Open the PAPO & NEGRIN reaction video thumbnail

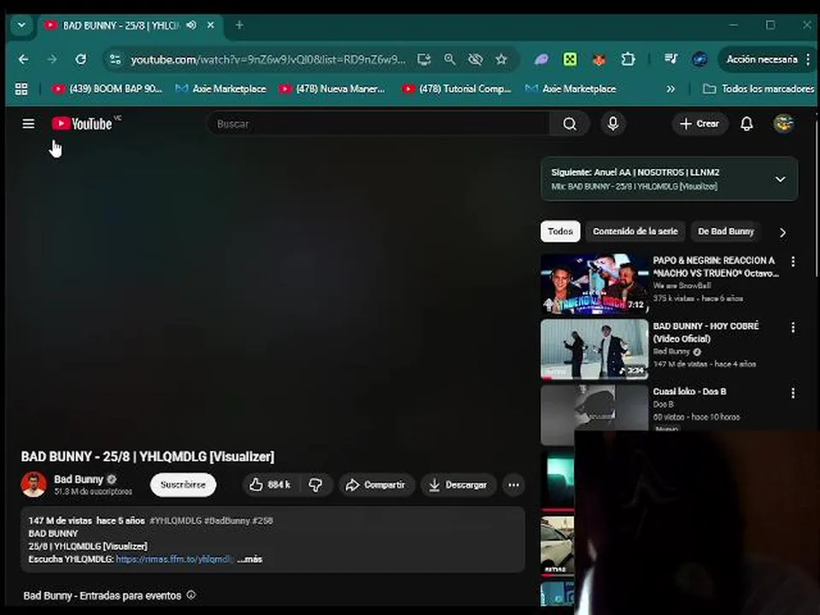click(594, 284)
